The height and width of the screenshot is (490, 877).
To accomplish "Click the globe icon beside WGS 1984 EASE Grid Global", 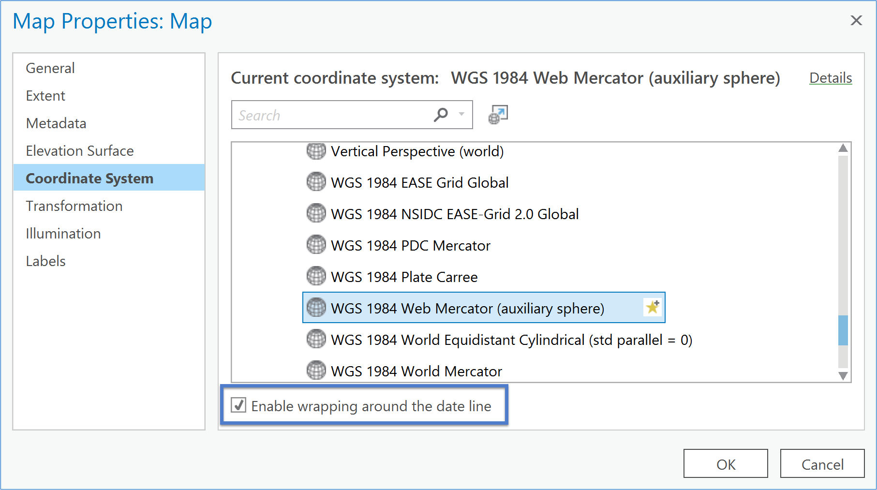I will (316, 182).
